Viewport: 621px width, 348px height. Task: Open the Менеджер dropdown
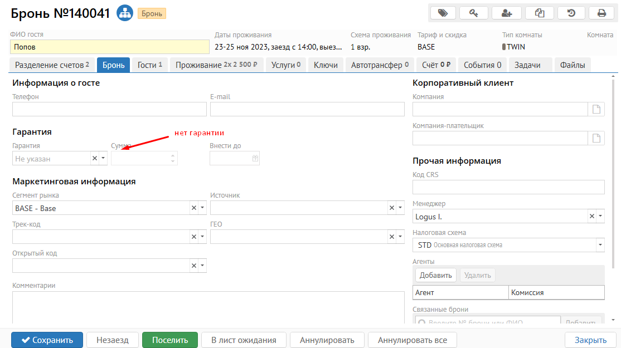point(600,216)
